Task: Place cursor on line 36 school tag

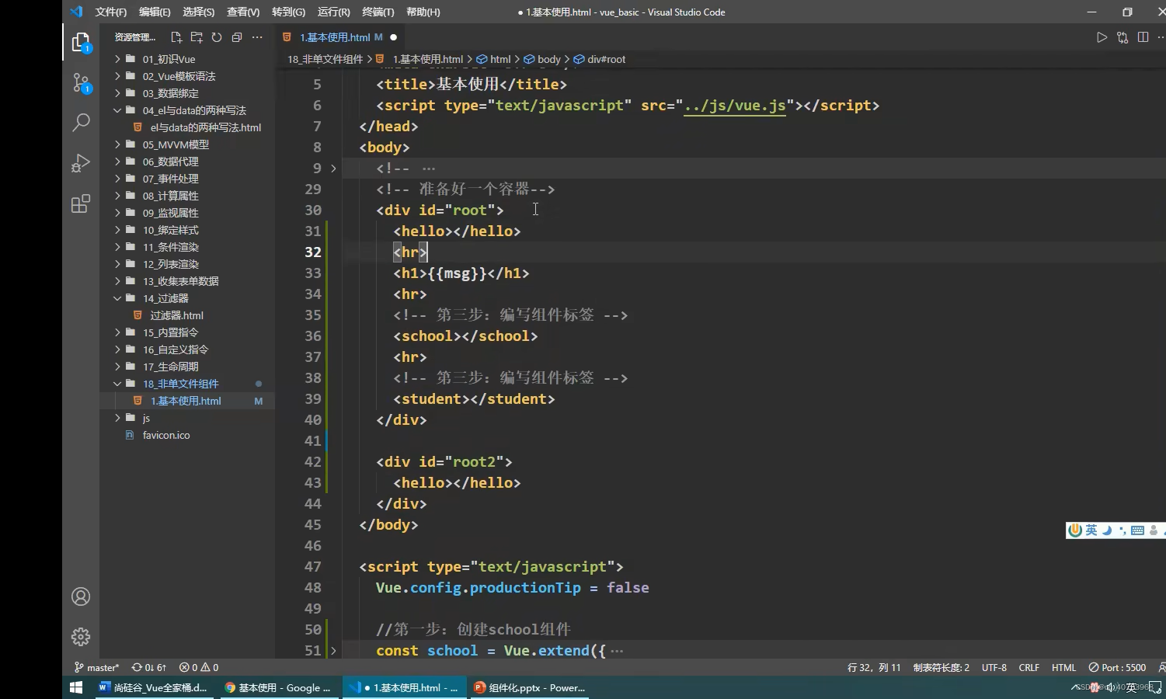Action: (465, 336)
